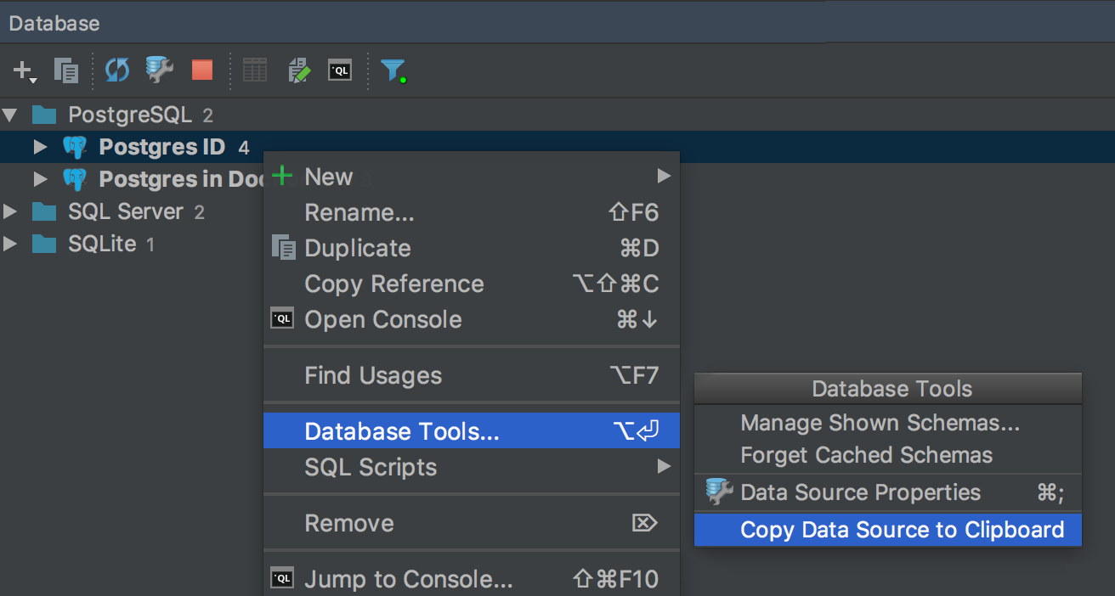Click the PostgreSQL folder icon

[x=44, y=115]
